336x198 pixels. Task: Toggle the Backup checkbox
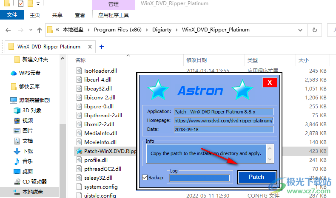tap(145, 178)
